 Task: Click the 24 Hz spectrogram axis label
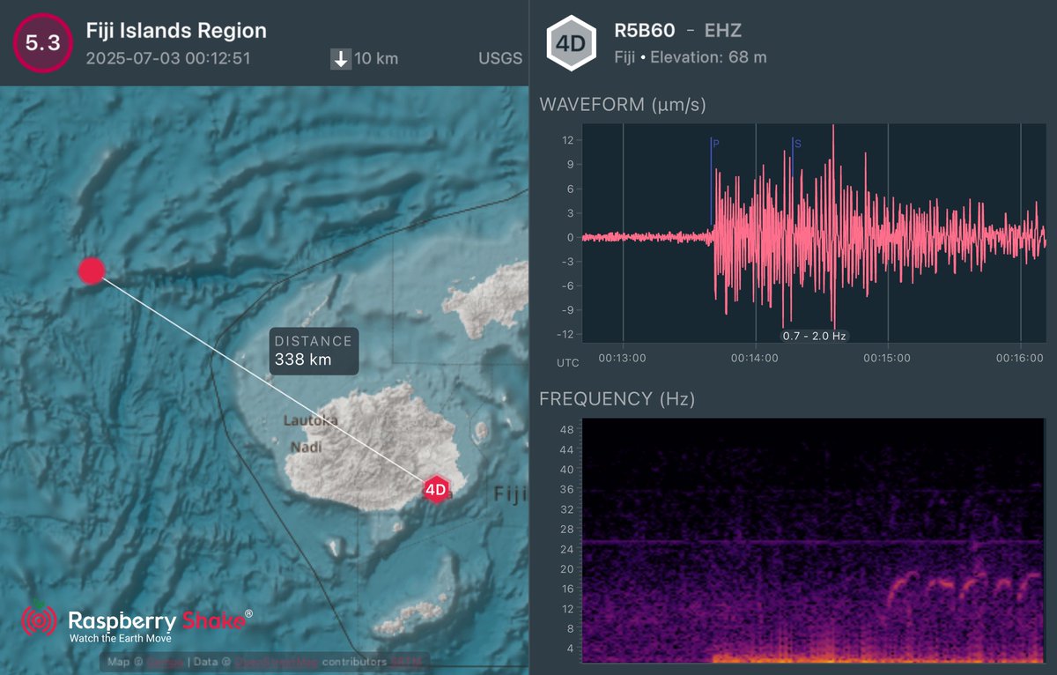(x=567, y=550)
